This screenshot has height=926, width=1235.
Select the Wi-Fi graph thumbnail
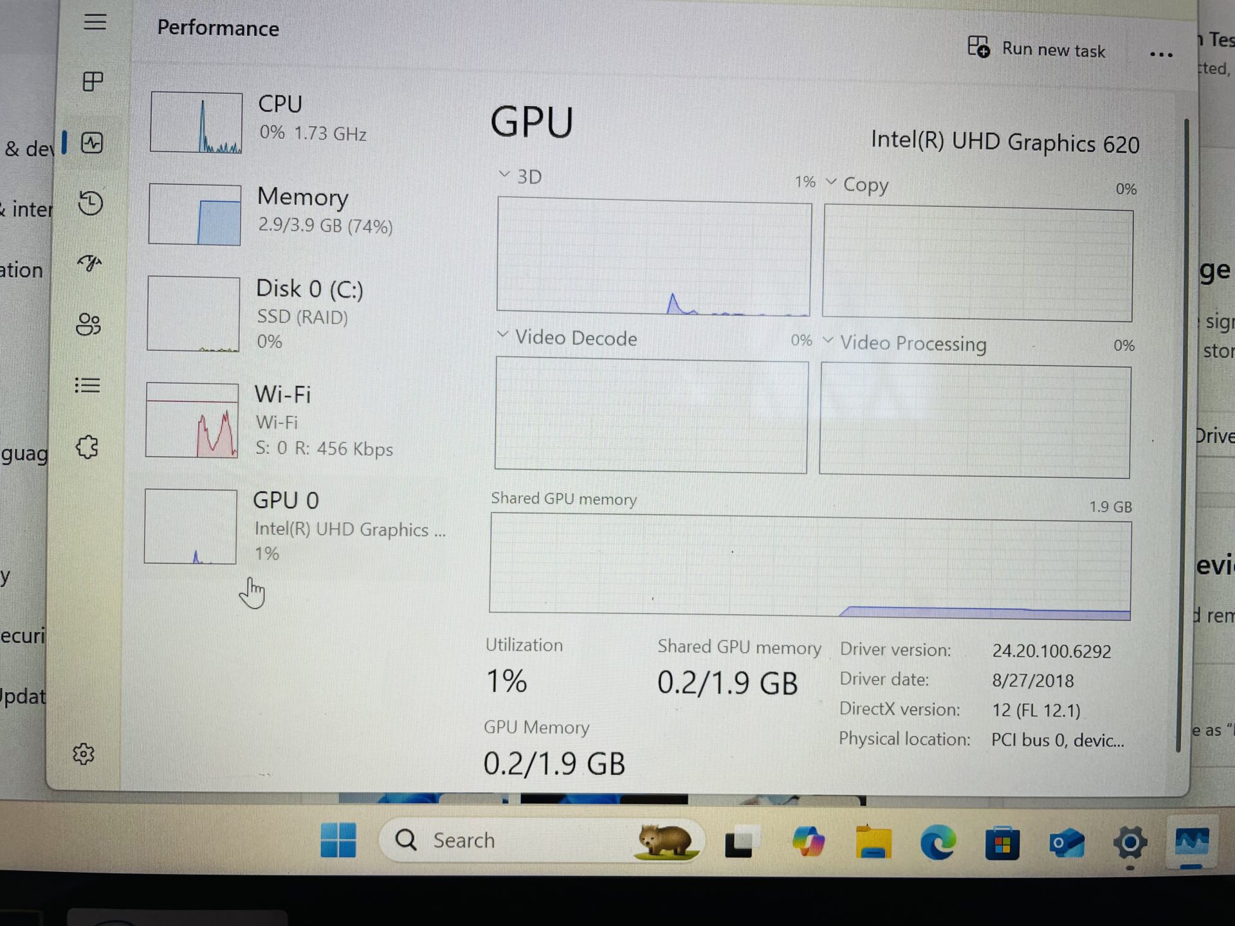192,421
